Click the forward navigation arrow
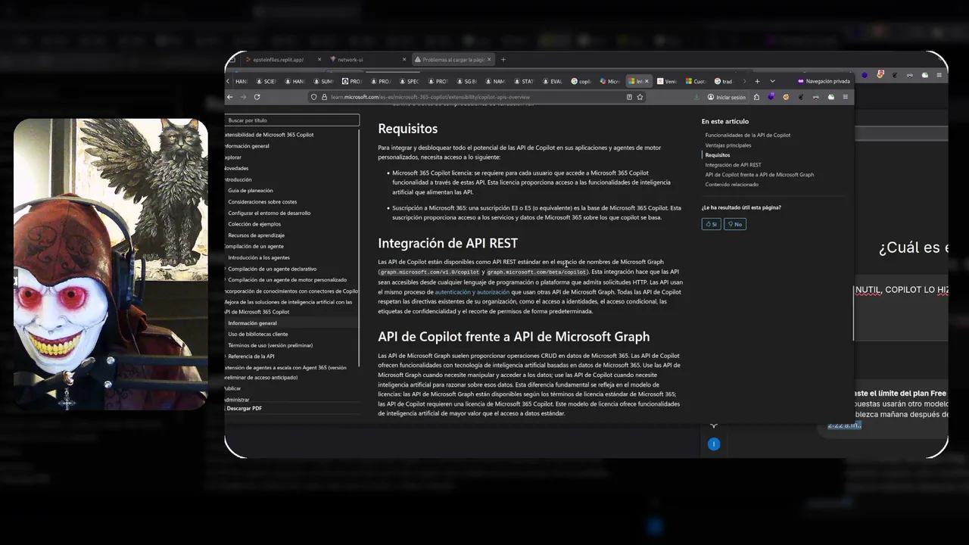This screenshot has height=545, width=969. tap(243, 97)
